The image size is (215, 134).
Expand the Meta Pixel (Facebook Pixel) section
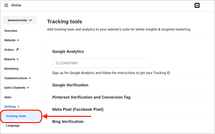click(78, 109)
